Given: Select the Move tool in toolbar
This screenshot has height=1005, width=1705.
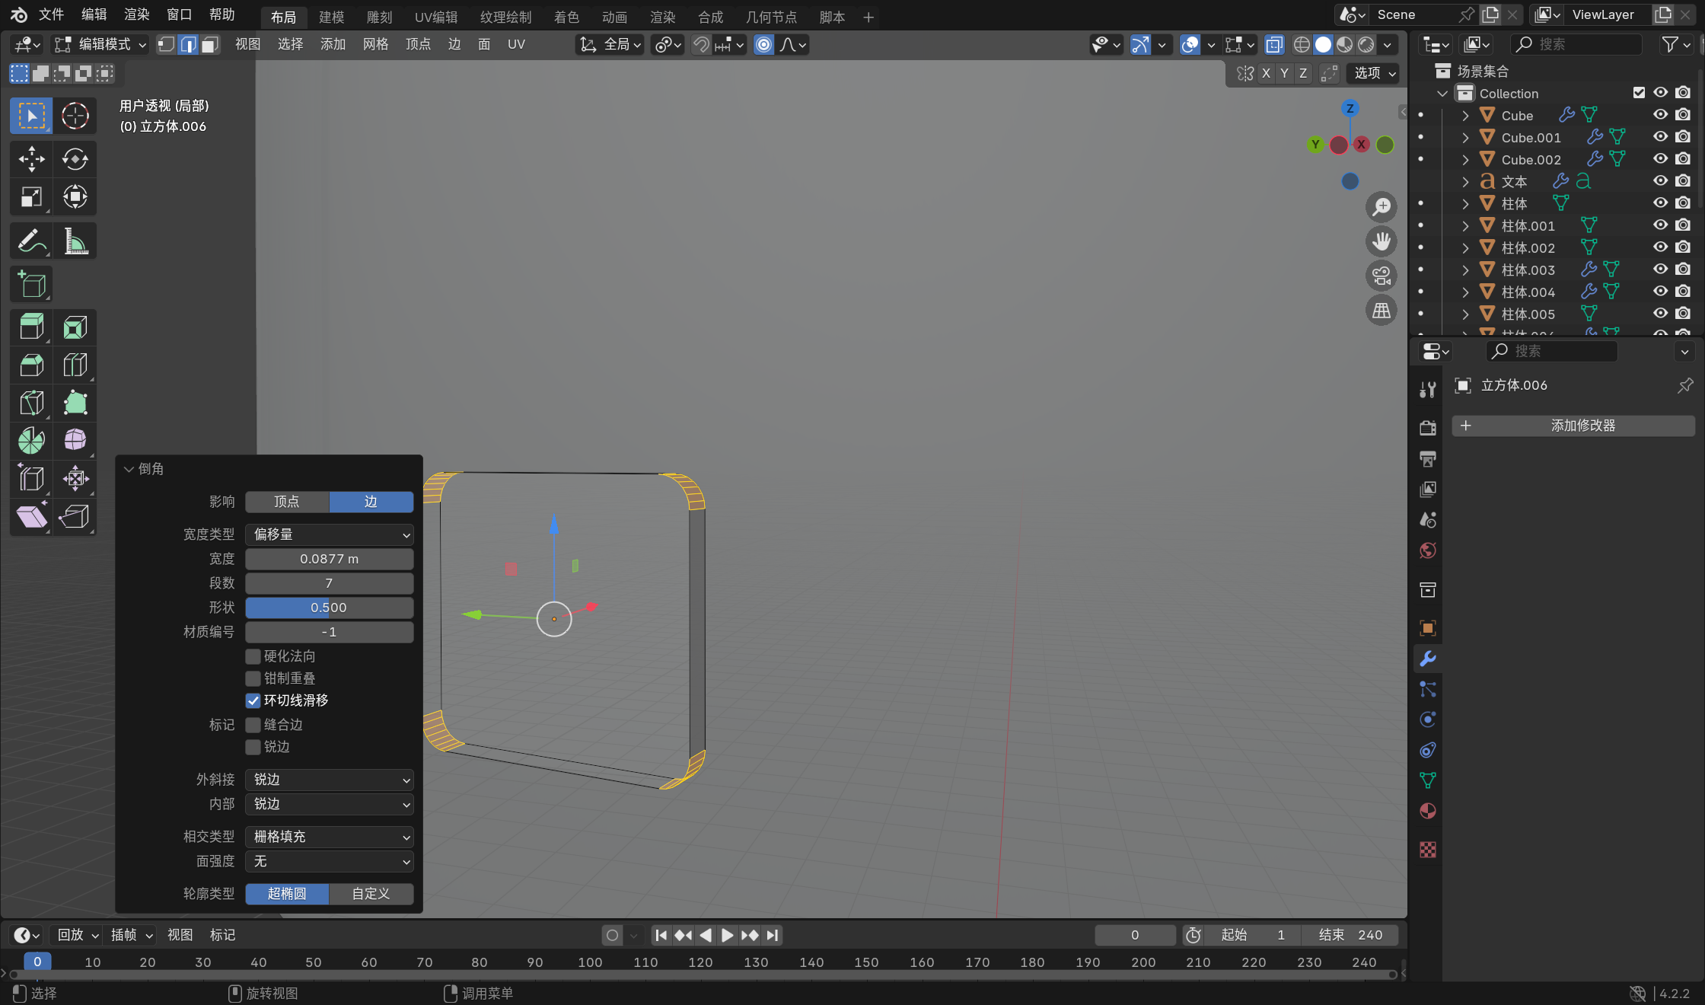Looking at the screenshot, I should [31, 159].
